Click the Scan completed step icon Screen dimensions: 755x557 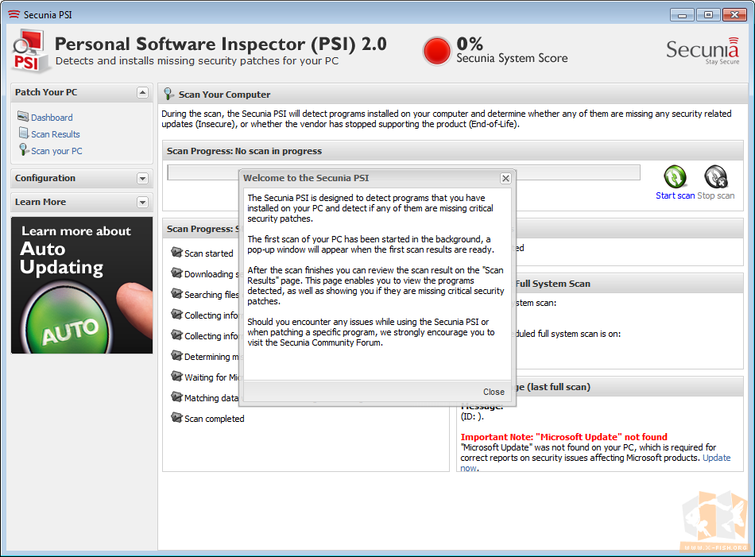click(x=176, y=417)
